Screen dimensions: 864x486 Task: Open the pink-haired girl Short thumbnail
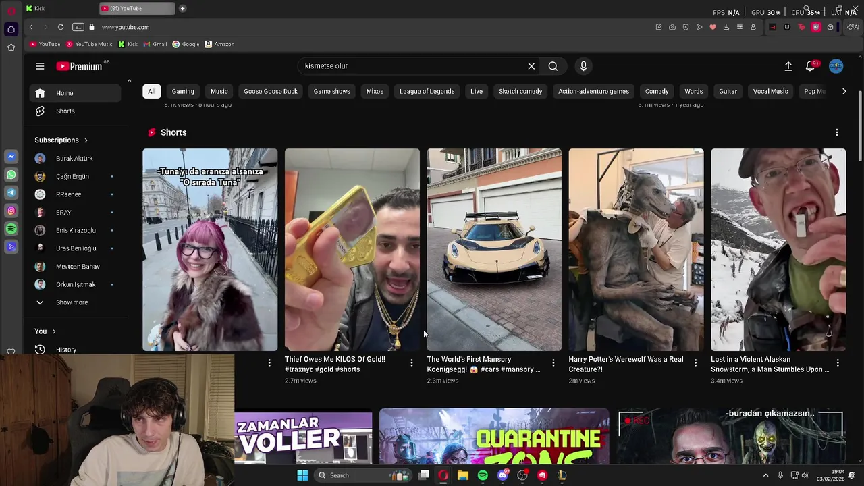(x=210, y=250)
